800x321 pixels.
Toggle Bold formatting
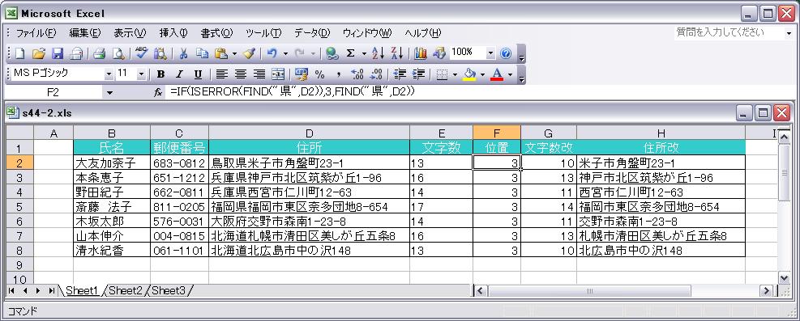point(160,74)
